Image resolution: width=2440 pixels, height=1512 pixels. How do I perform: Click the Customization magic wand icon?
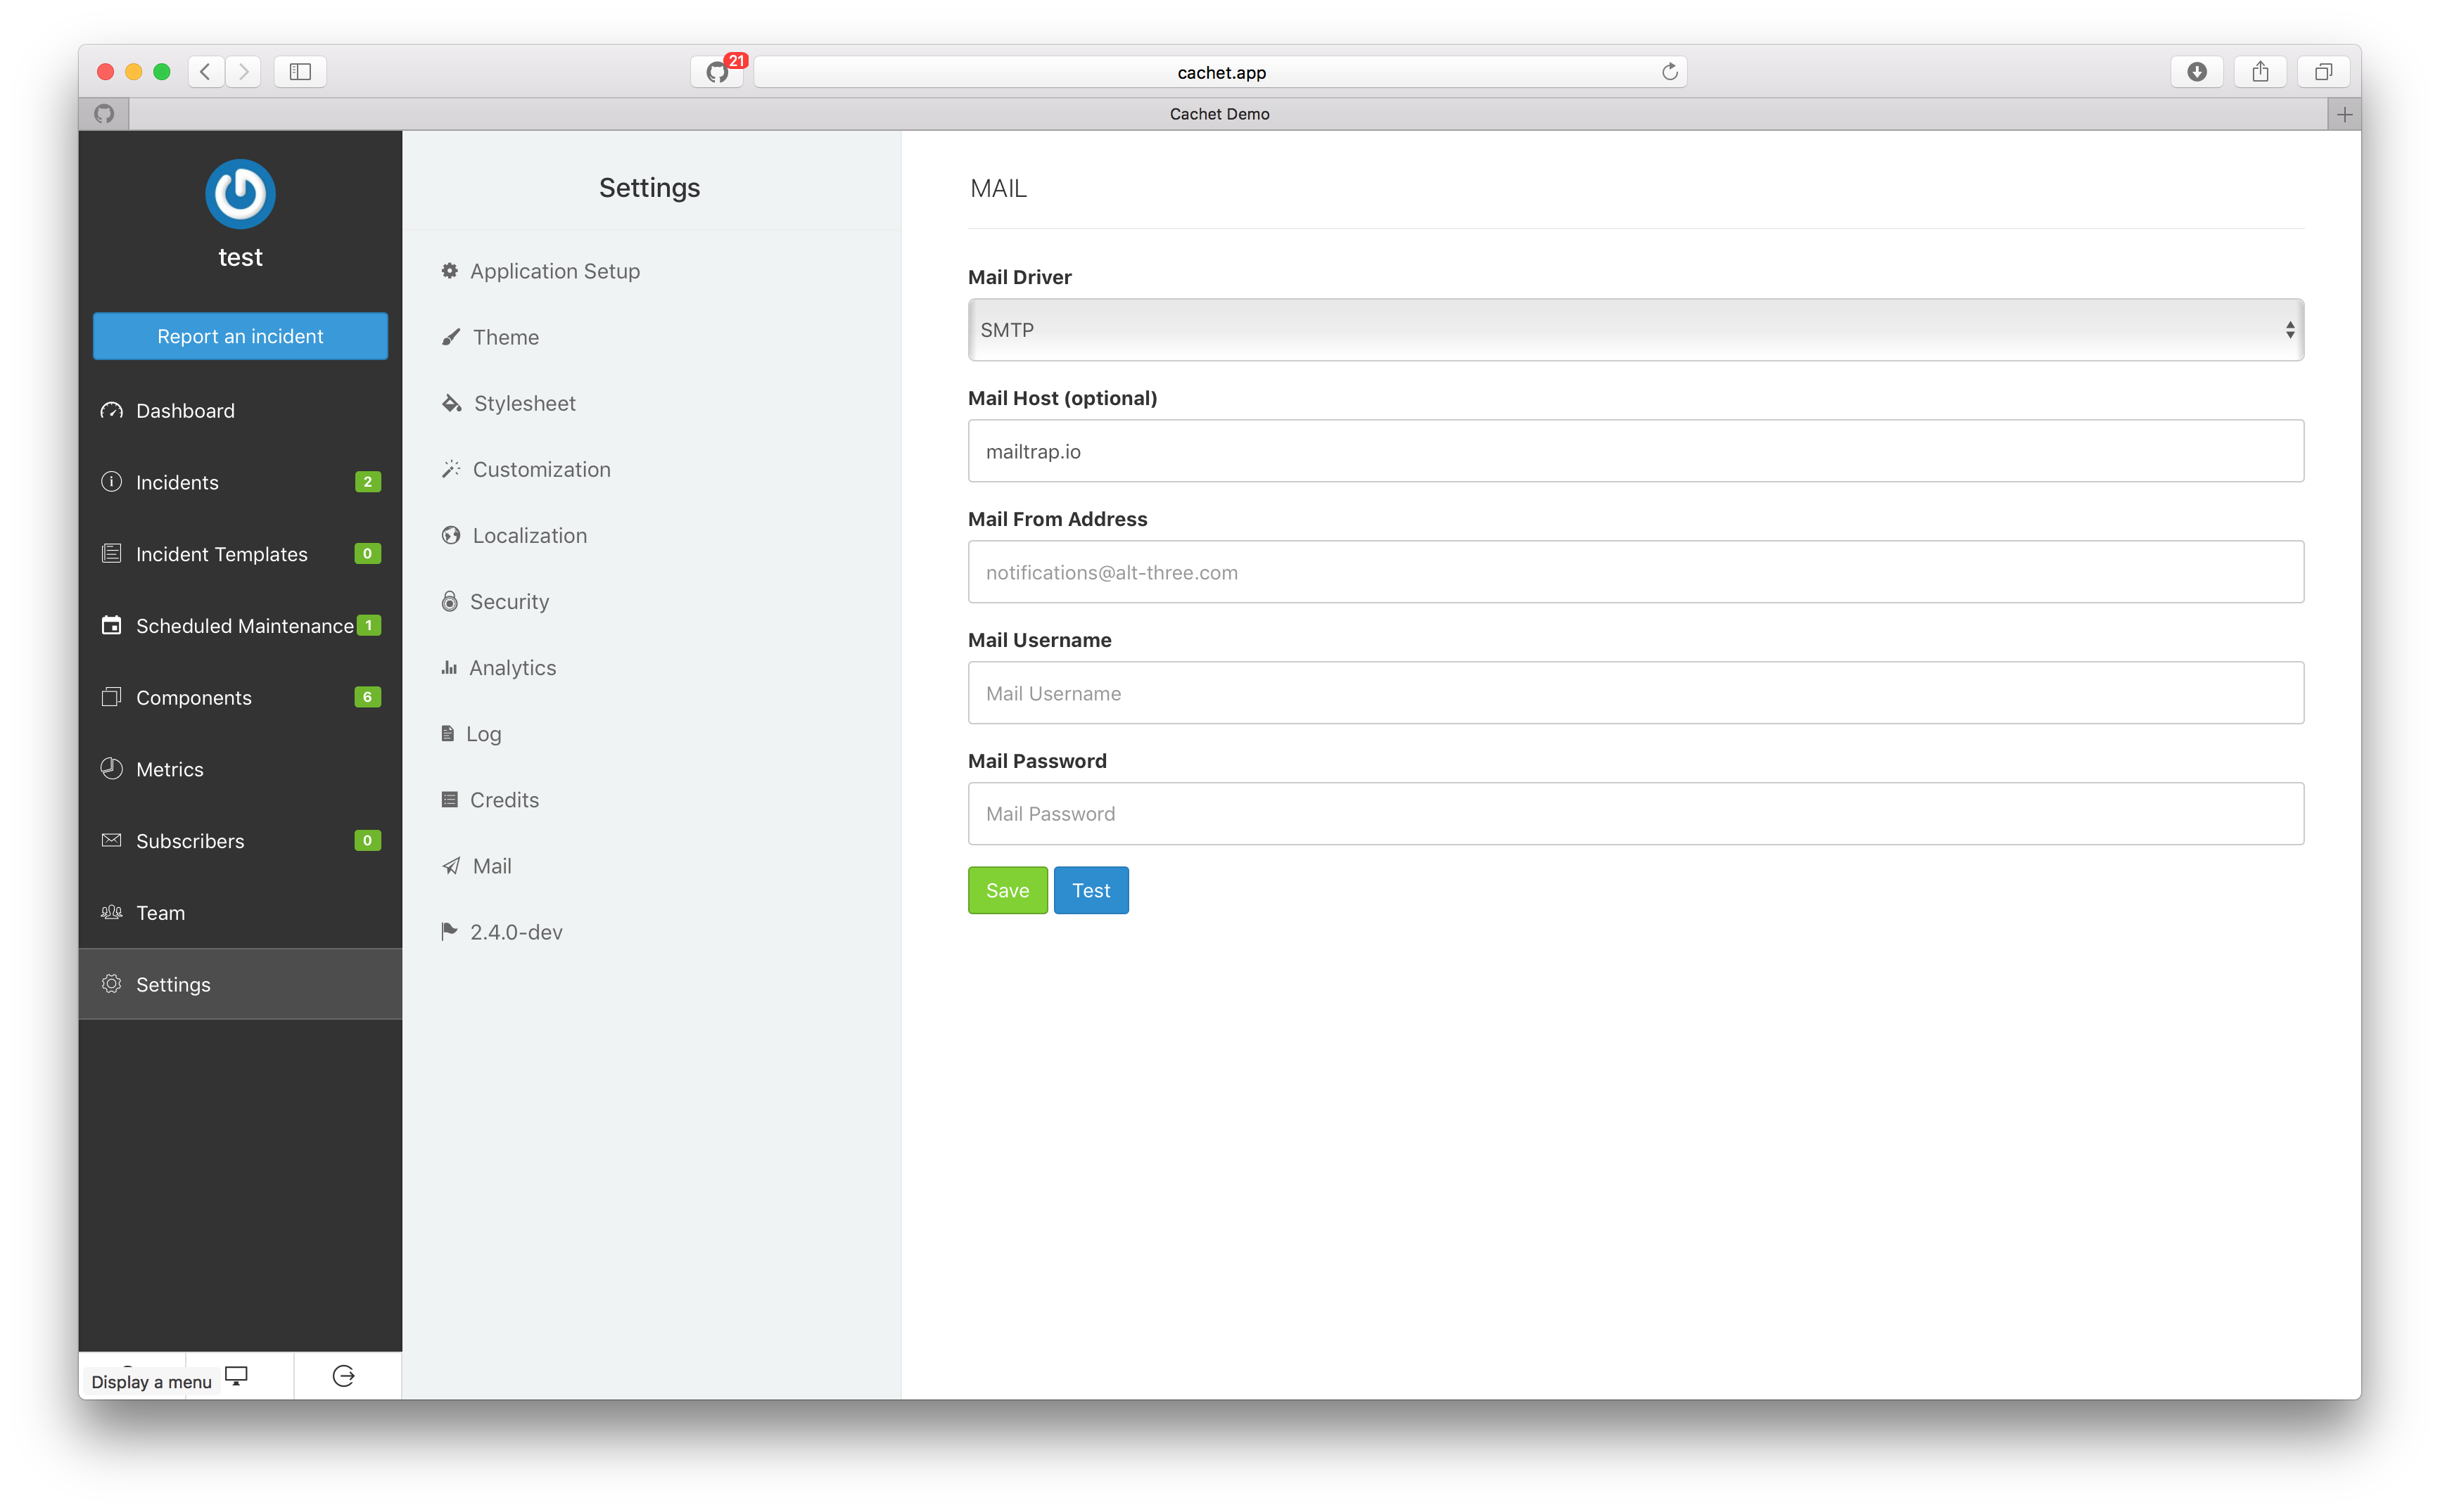coord(450,469)
